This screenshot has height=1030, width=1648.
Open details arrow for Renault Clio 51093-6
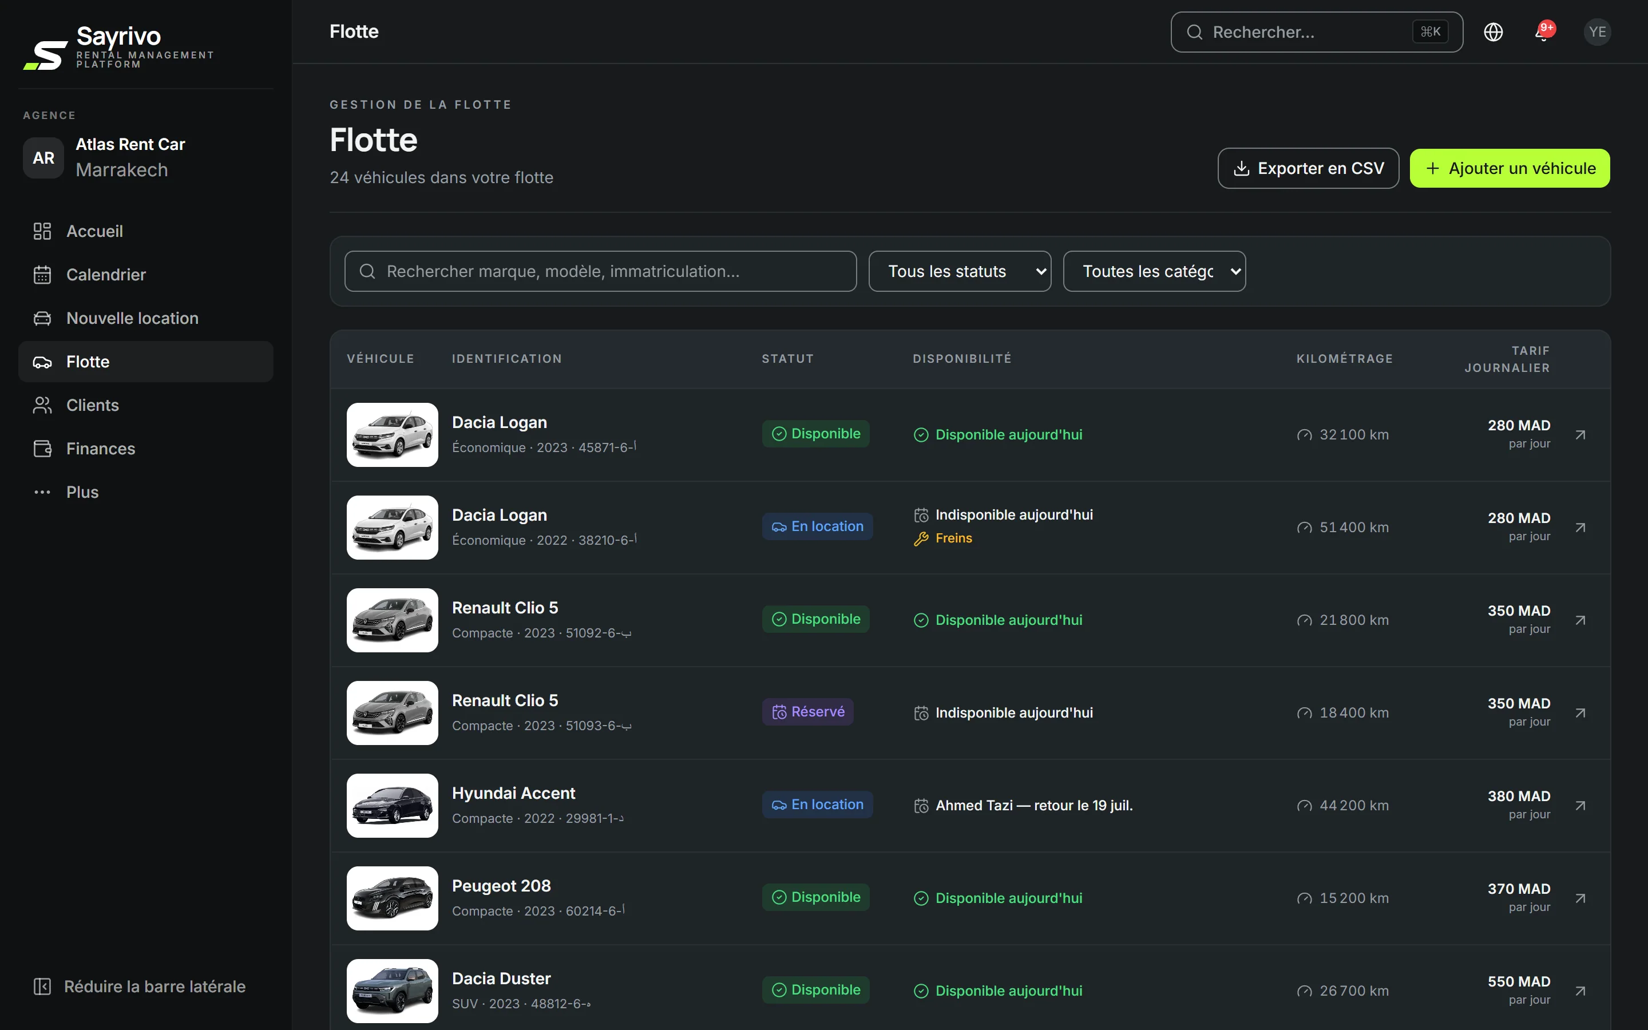pos(1580,712)
